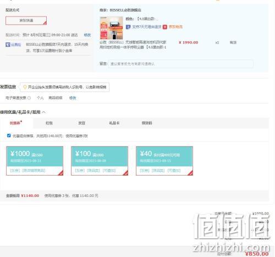Toggle the ¥1000 coupon selection

35,161
